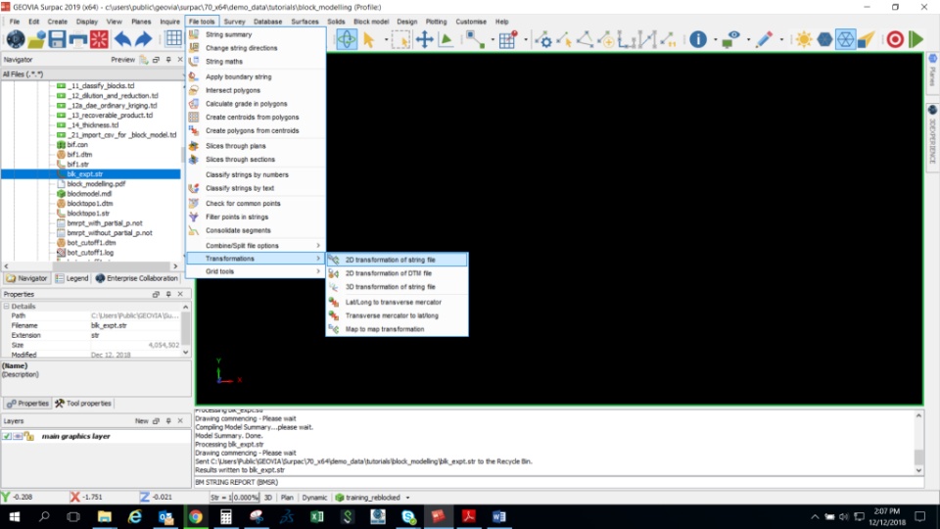Image resolution: width=940 pixels, height=529 pixels.
Task: Click the output log vertical scrollbar
Action: (918, 443)
